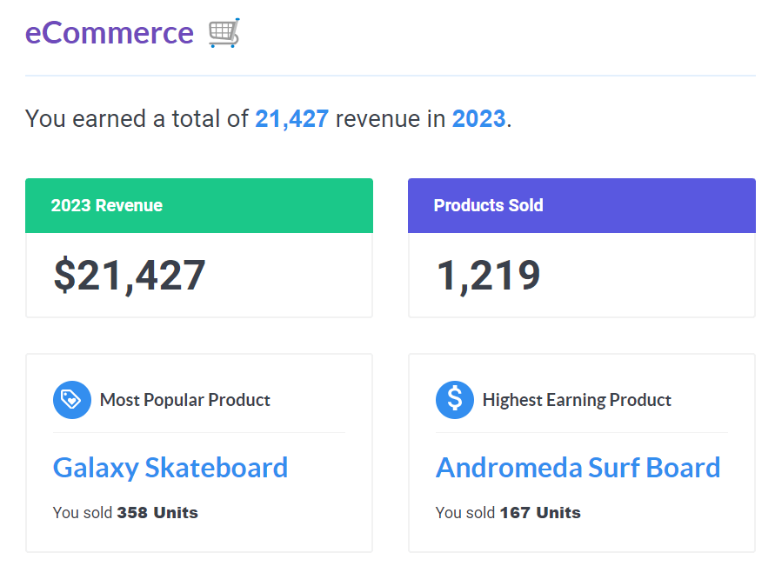This screenshot has height=566, width=775.
Task: Select the green 2023 Revenue header bar
Action: pyautogui.click(x=198, y=205)
